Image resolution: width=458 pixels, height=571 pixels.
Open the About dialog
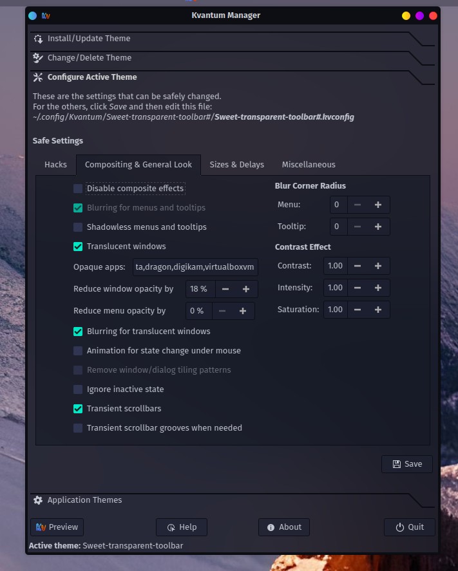(x=284, y=527)
